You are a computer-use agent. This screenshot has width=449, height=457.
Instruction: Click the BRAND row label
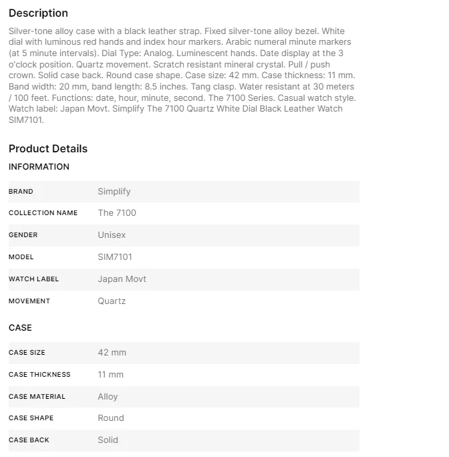21,192
